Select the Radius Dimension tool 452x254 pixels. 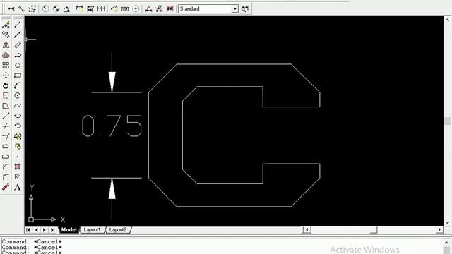point(45,9)
